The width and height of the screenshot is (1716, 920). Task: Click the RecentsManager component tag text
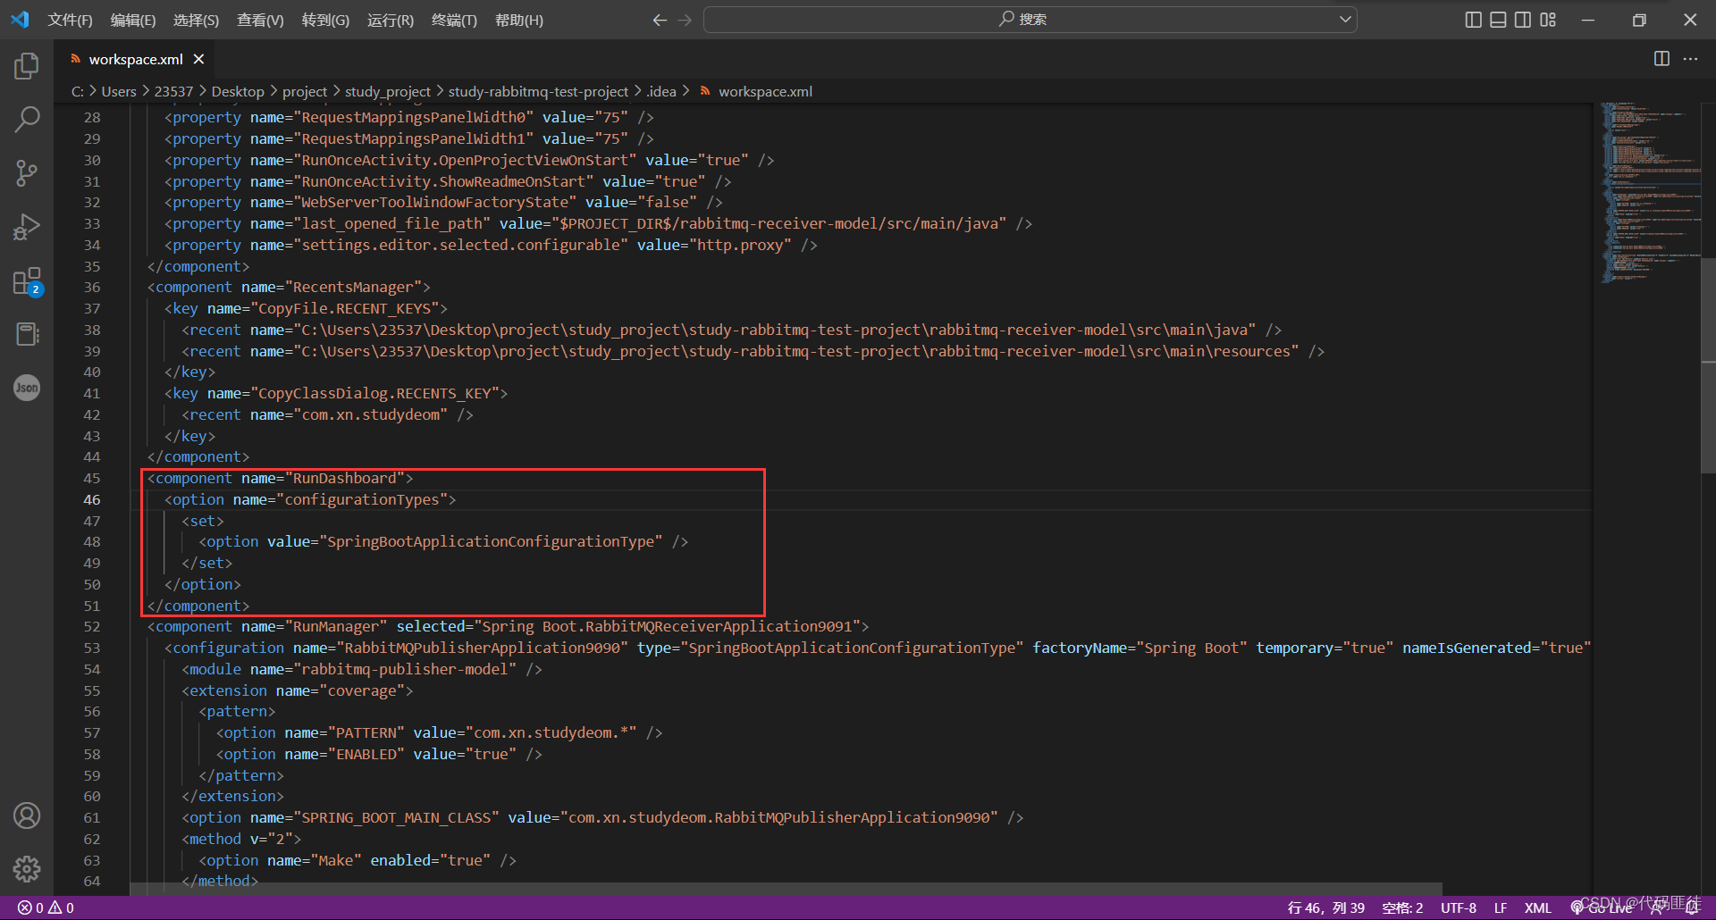click(x=289, y=288)
